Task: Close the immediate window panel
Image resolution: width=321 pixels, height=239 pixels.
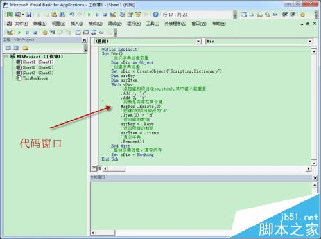Action: click(x=315, y=178)
